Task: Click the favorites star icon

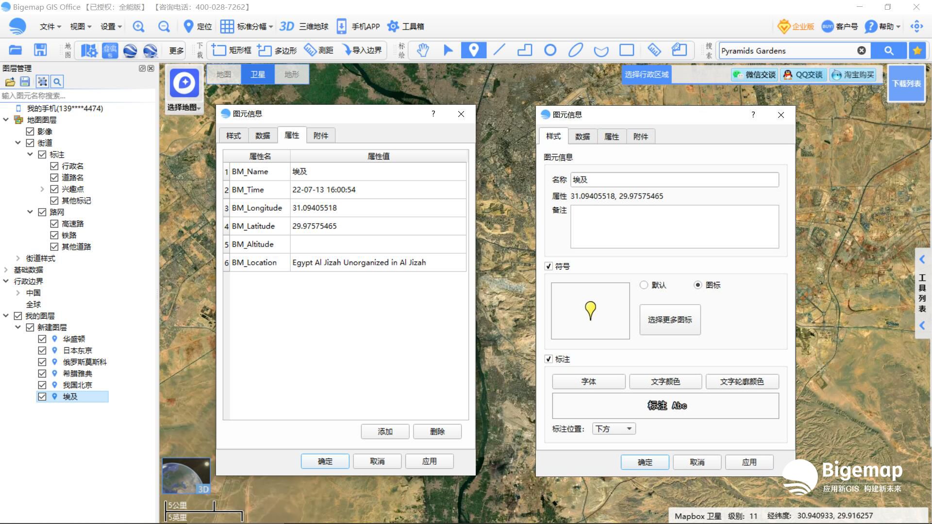Action: pyautogui.click(x=917, y=50)
